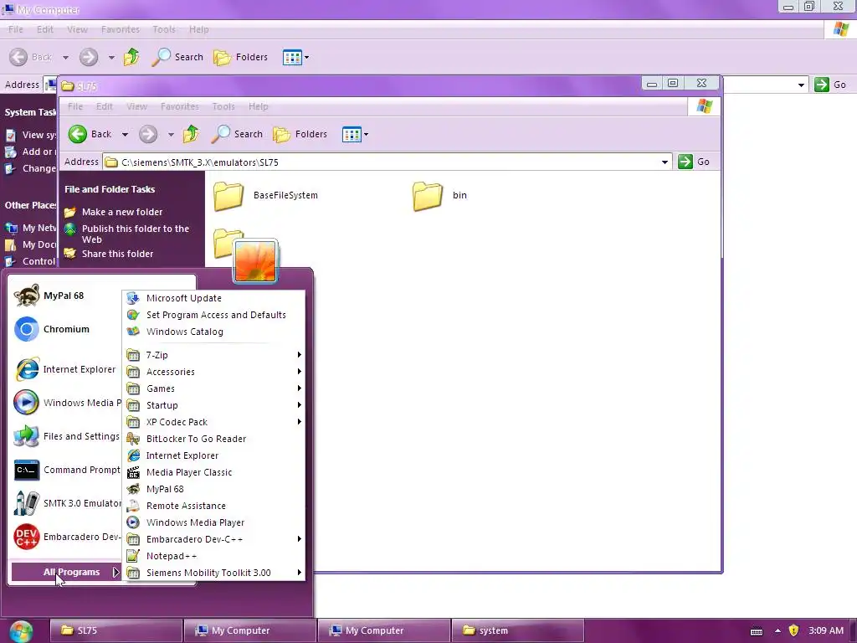Viewport: 857px width, 643px height.
Task: Open Tools menu in SL75 window
Action: coord(223,106)
